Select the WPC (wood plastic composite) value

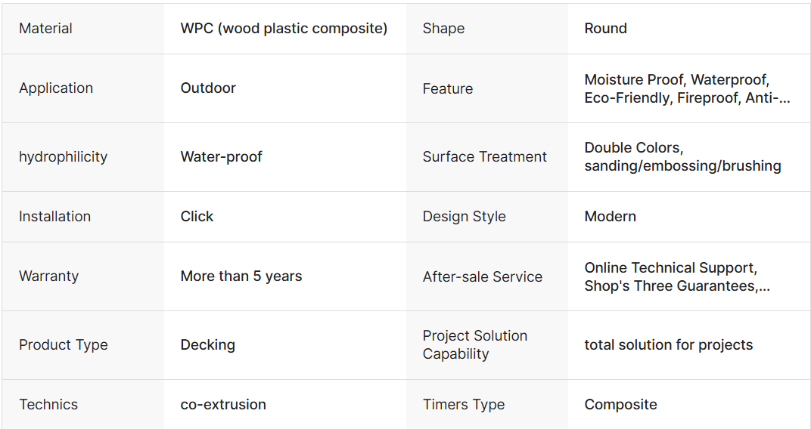284,29
